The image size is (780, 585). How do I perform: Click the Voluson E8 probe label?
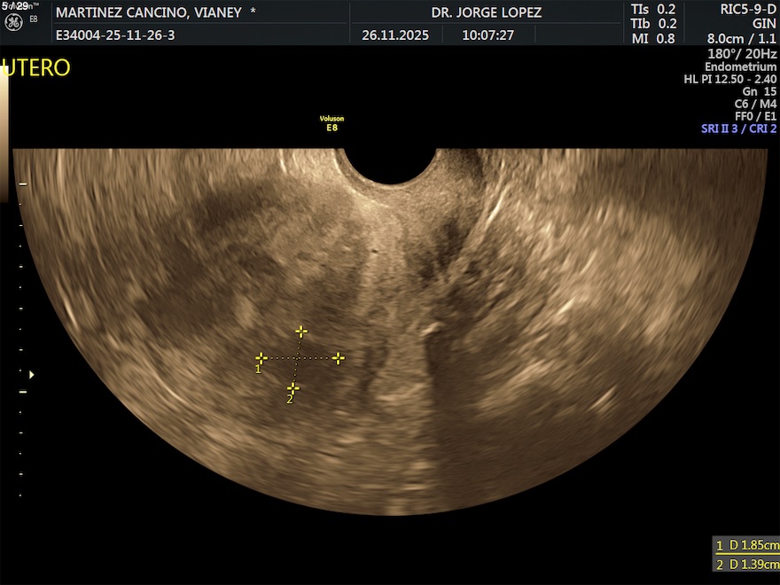coord(331,122)
